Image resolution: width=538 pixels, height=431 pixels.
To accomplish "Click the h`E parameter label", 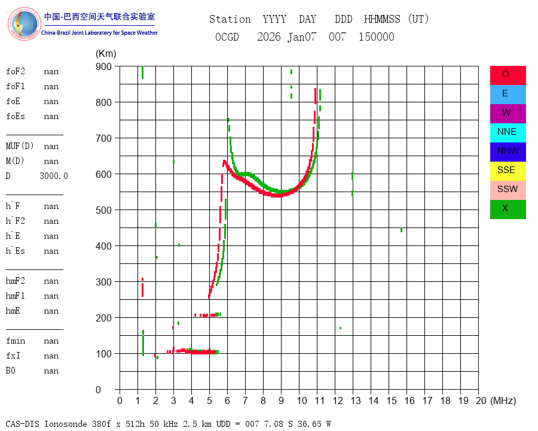I will coord(13,236).
